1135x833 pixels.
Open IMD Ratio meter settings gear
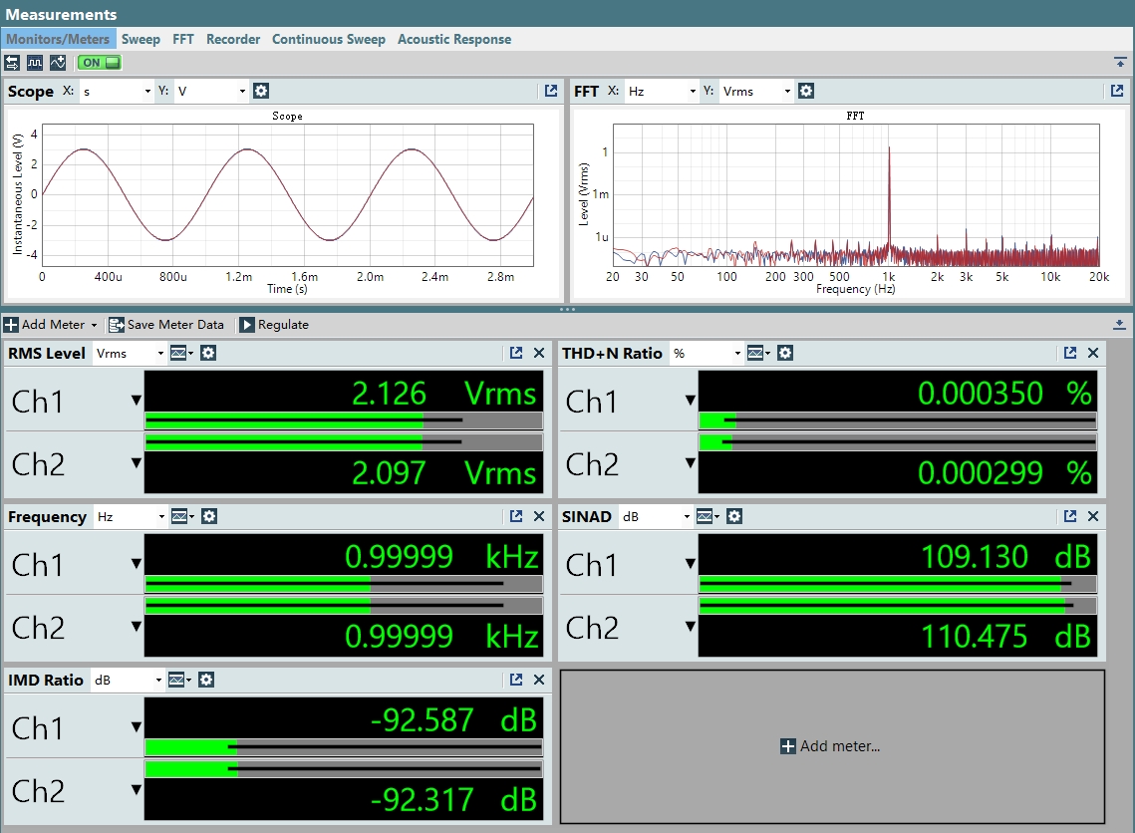click(x=206, y=680)
